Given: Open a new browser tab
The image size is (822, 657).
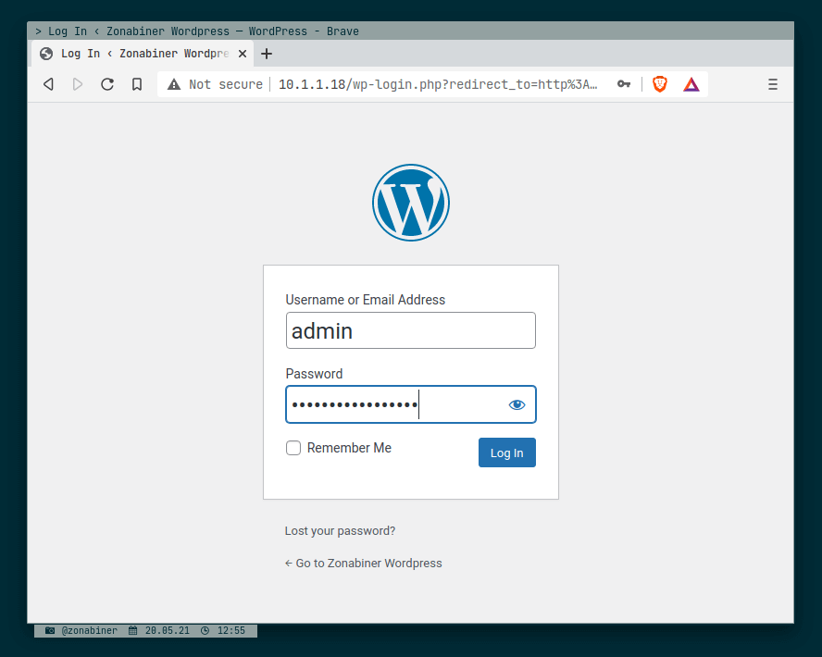Looking at the screenshot, I should point(267,53).
